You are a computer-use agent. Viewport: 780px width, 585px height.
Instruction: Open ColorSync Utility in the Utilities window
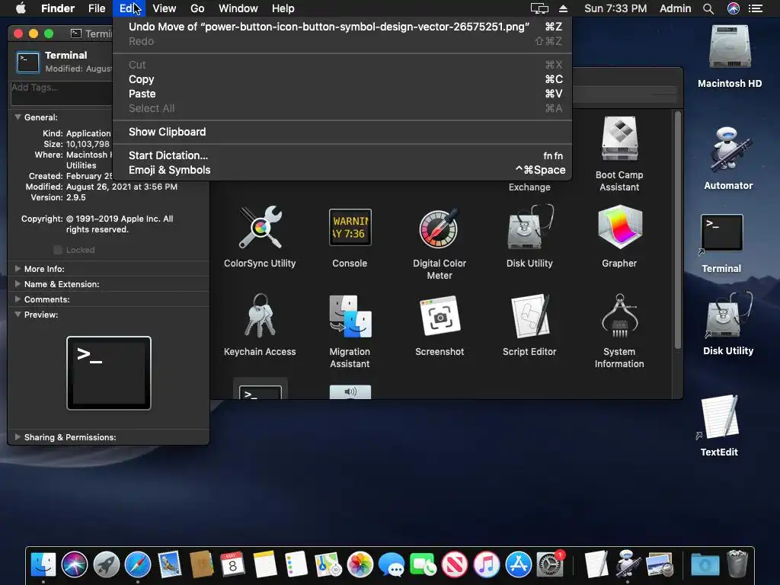coord(260,228)
